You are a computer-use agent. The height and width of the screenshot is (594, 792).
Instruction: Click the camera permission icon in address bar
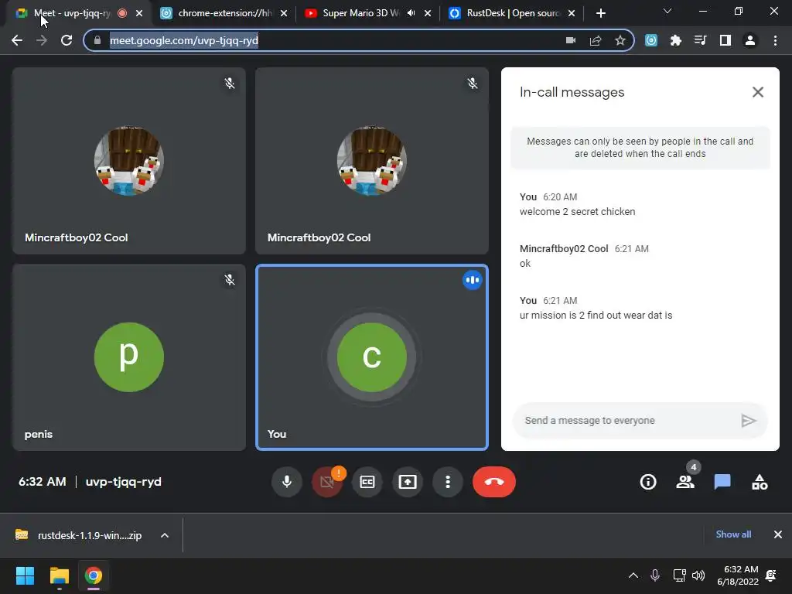[x=571, y=40]
